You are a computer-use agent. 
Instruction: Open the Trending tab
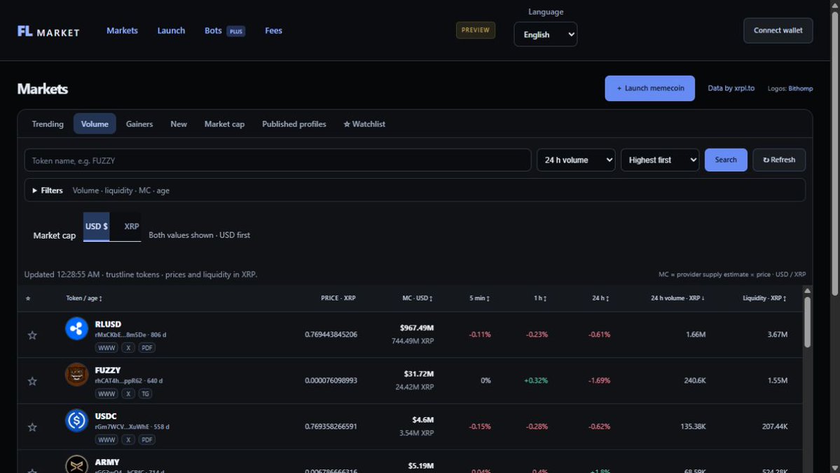click(48, 124)
